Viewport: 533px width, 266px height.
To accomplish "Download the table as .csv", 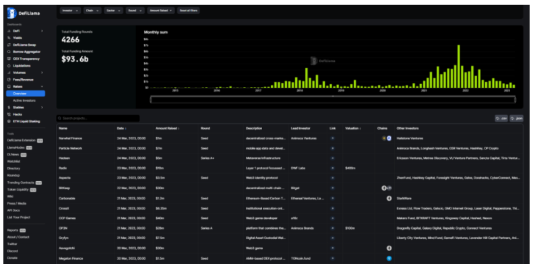I will [501, 119].
